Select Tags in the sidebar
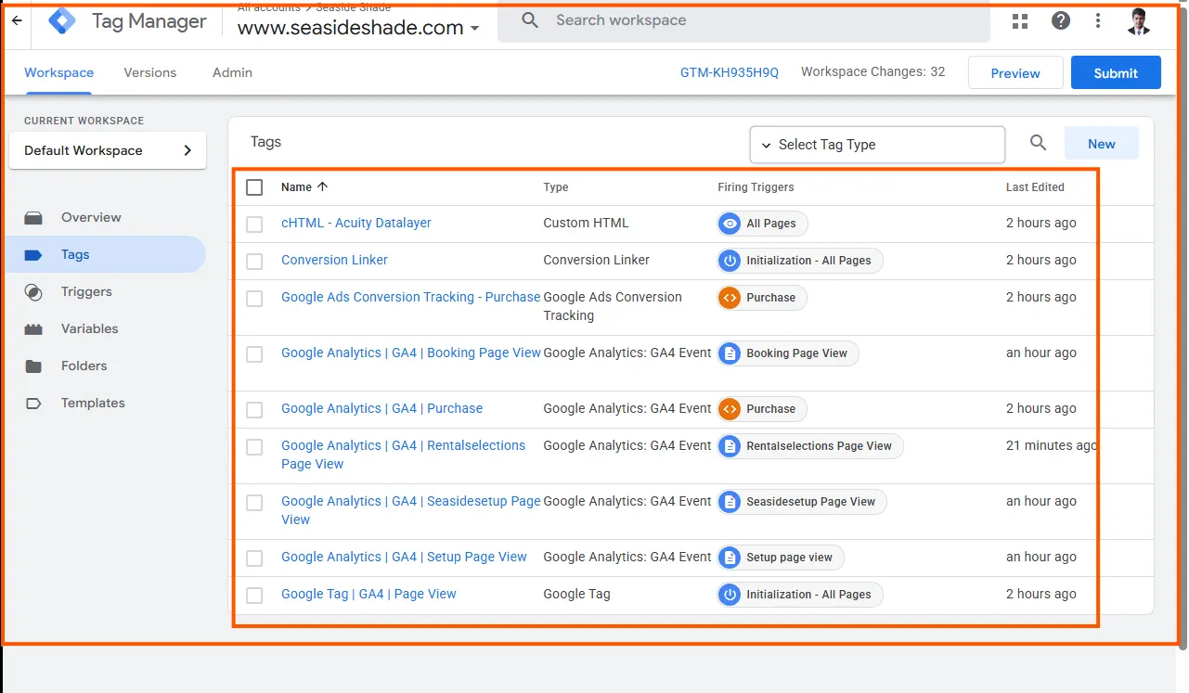 click(x=106, y=254)
